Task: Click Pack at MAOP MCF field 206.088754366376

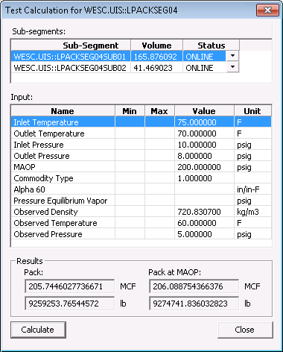Action: click(x=194, y=286)
